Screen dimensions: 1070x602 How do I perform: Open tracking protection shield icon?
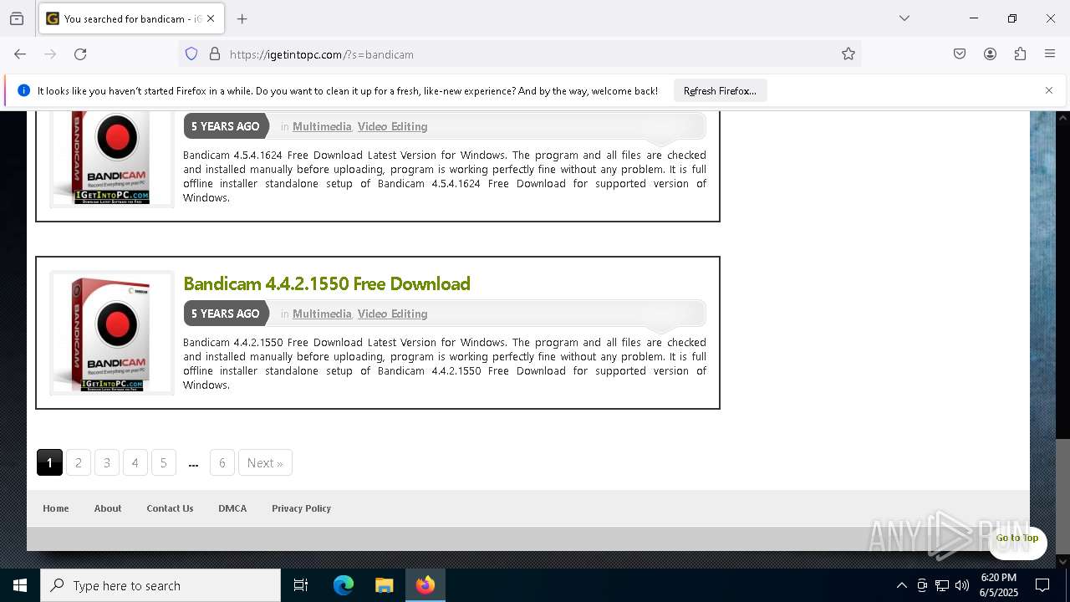(x=191, y=54)
